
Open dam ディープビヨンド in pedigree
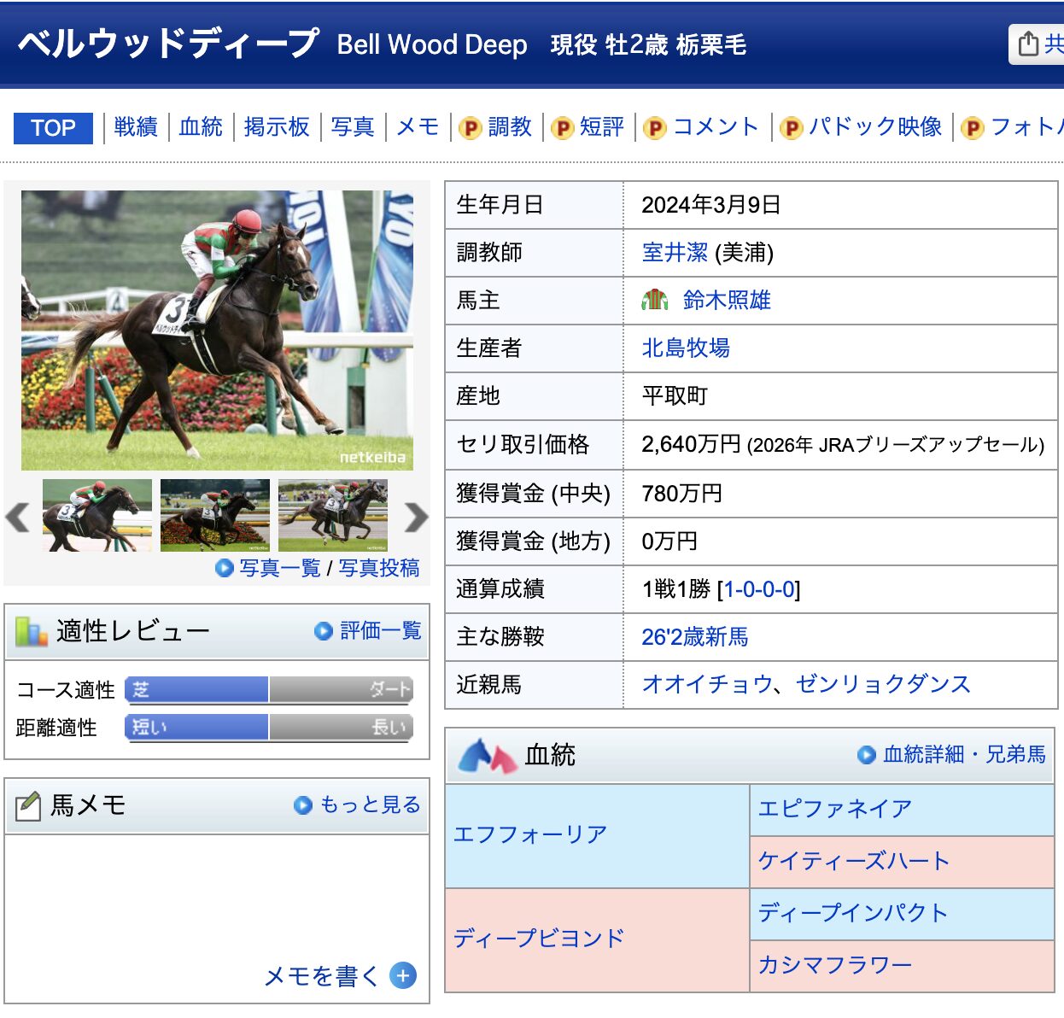[x=539, y=938]
